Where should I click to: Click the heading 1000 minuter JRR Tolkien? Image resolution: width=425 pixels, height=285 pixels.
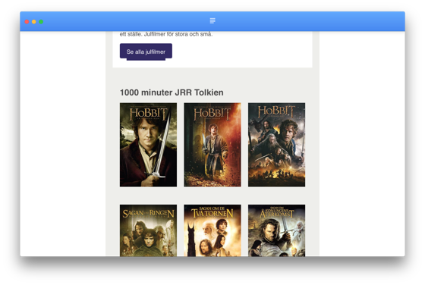(172, 92)
